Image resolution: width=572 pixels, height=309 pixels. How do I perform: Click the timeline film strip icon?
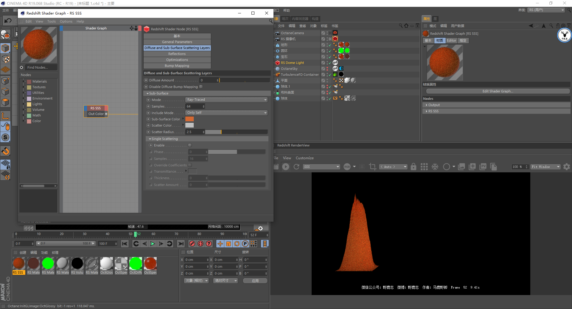(x=265, y=244)
